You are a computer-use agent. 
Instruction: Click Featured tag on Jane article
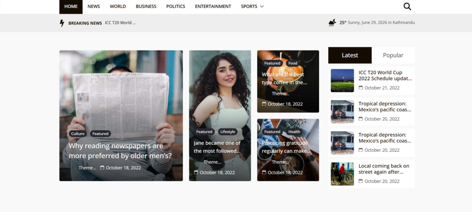click(x=204, y=132)
